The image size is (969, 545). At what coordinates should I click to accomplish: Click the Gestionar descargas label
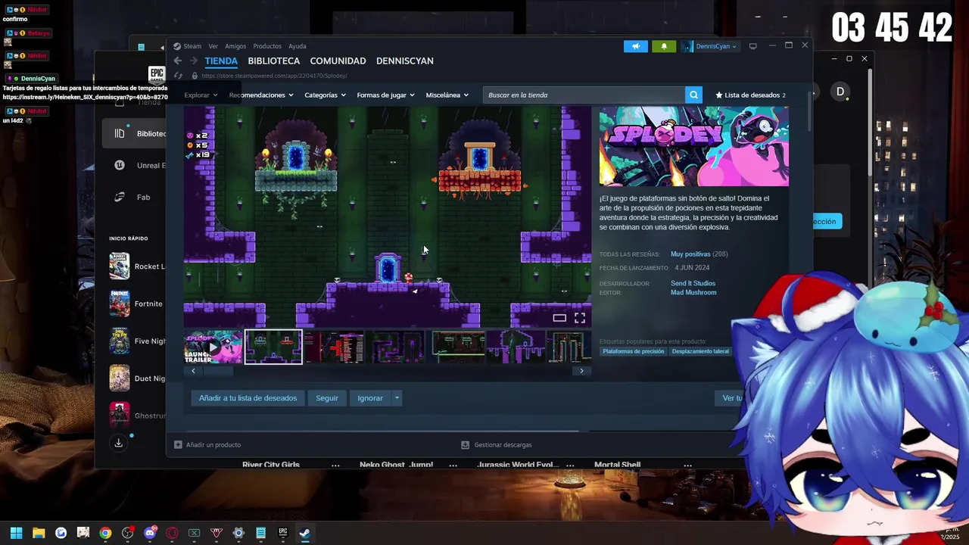point(503,445)
